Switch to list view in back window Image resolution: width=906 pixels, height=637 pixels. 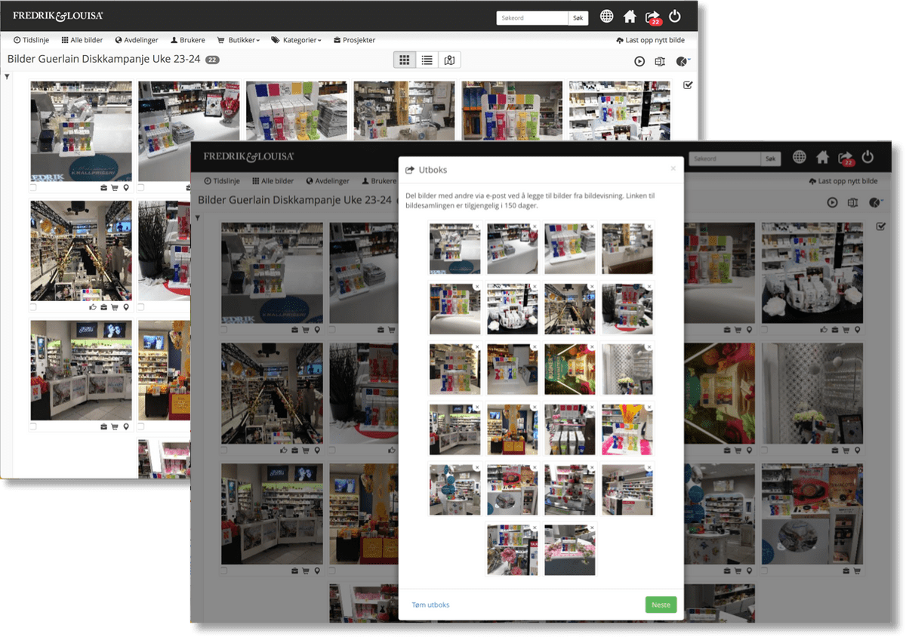click(427, 60)
